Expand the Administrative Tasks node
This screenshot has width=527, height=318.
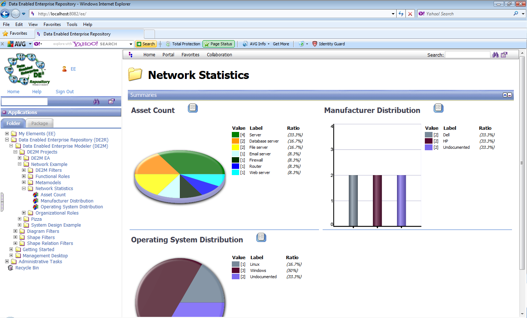(7, 262)
